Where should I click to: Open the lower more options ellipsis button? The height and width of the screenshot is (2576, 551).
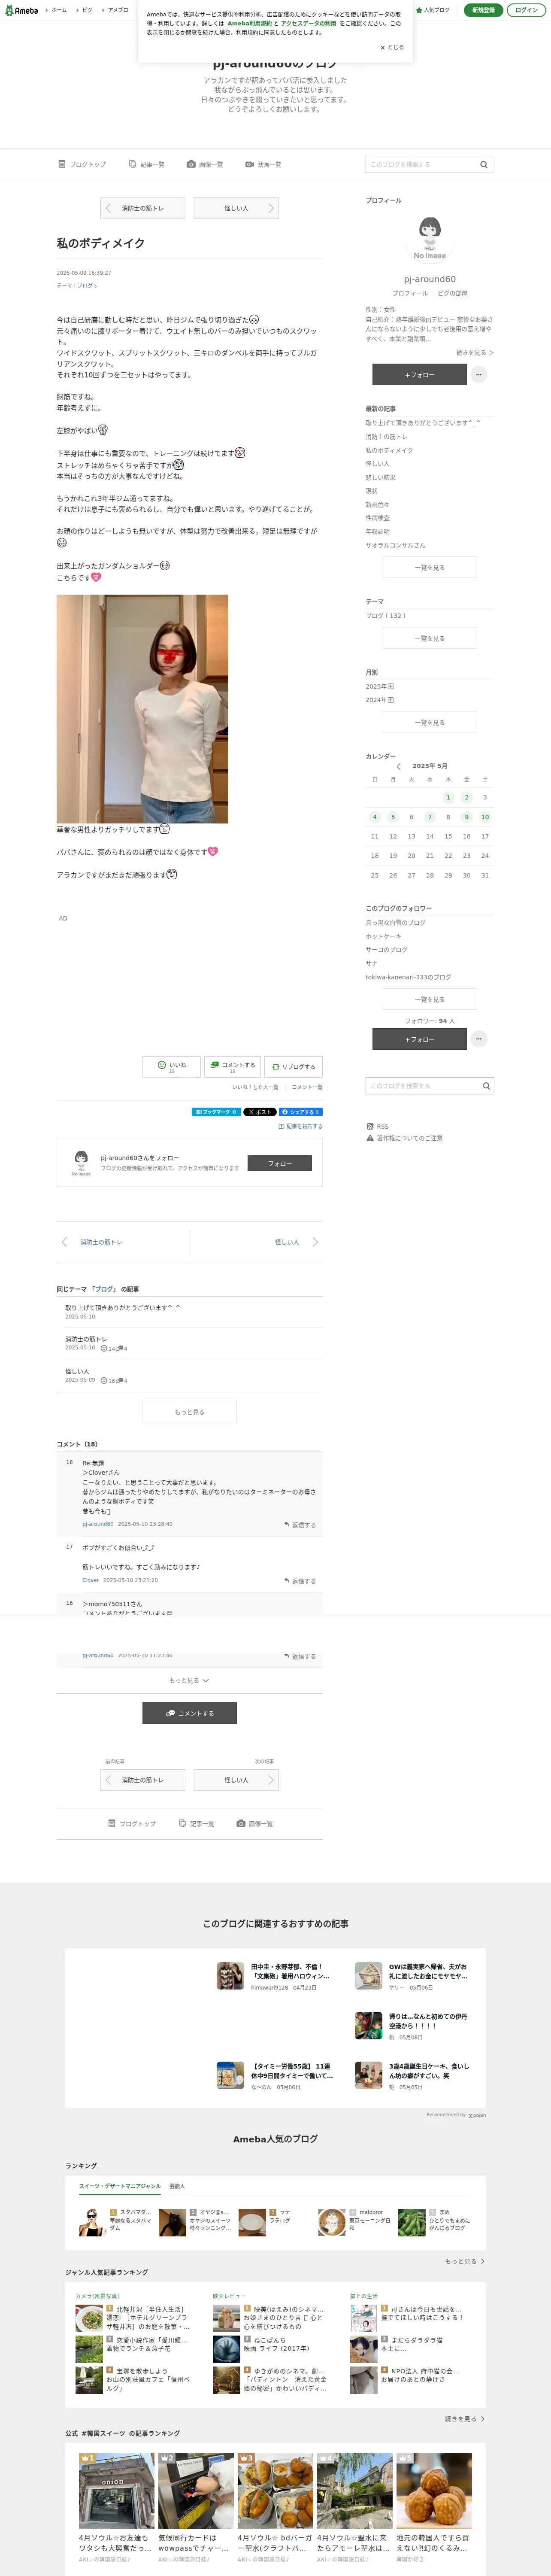point(479,1039)
